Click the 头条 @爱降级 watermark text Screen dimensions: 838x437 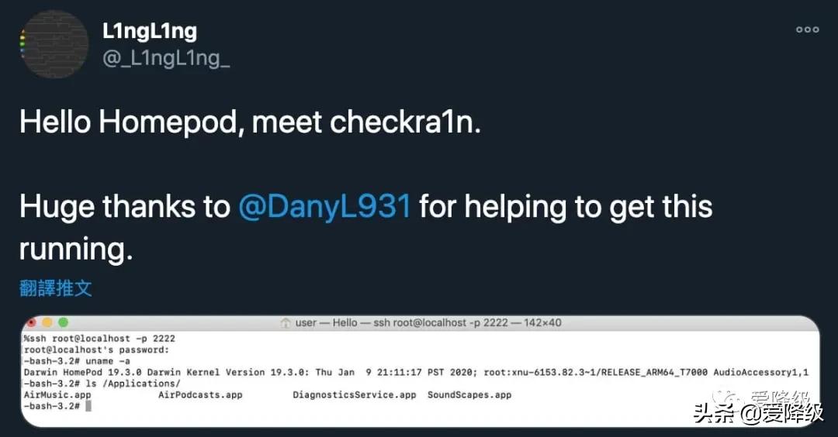pos(758,415)
